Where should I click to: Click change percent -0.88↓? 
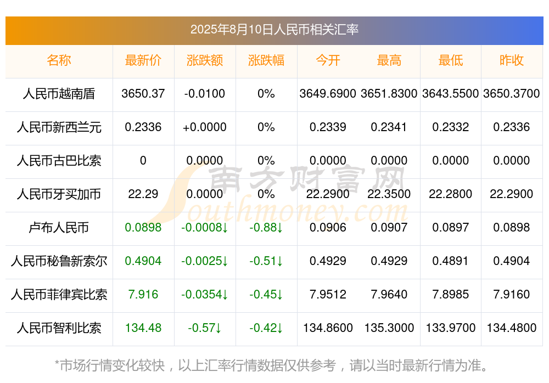pyautogui.click(x=266, y=228)
